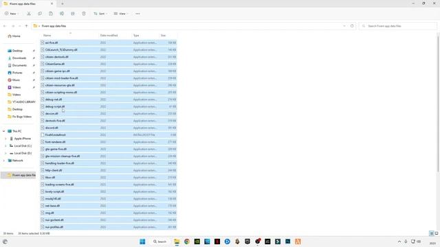Image resolution: width=440 pixels, height=247 pixels.
Task: Add a new File Explorer tab
Action: [x=63, y=4]
